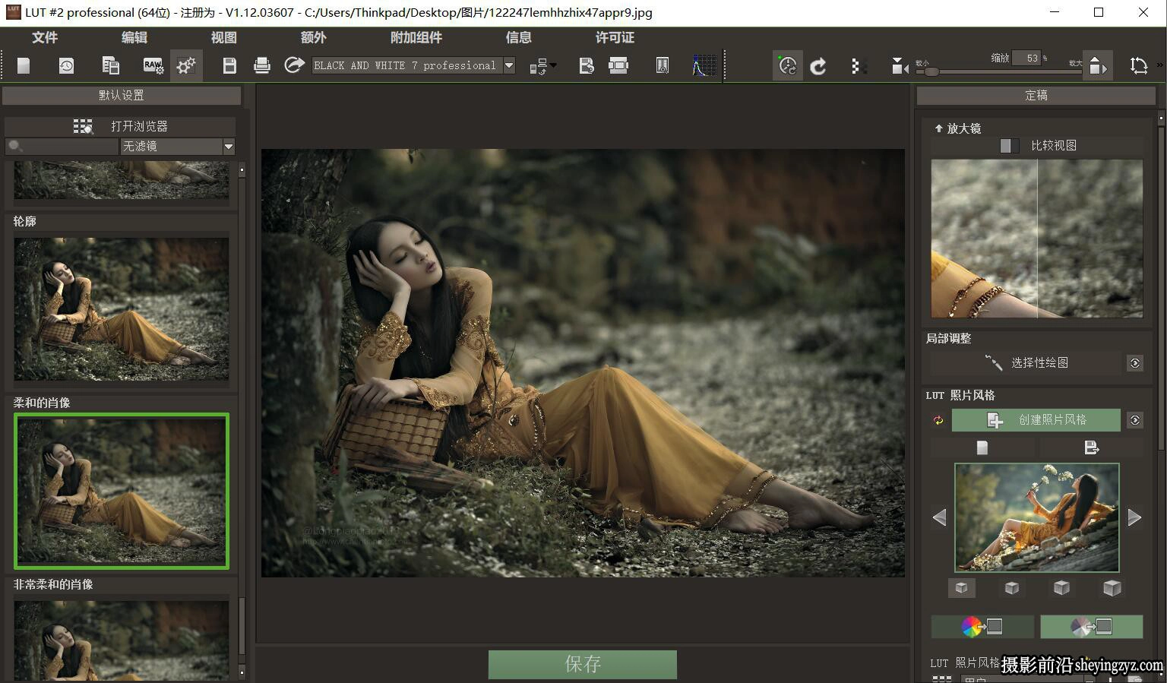1167x683 pixels.
Task: Open the 附加组件 menu
Action: (x=416, y=37)
